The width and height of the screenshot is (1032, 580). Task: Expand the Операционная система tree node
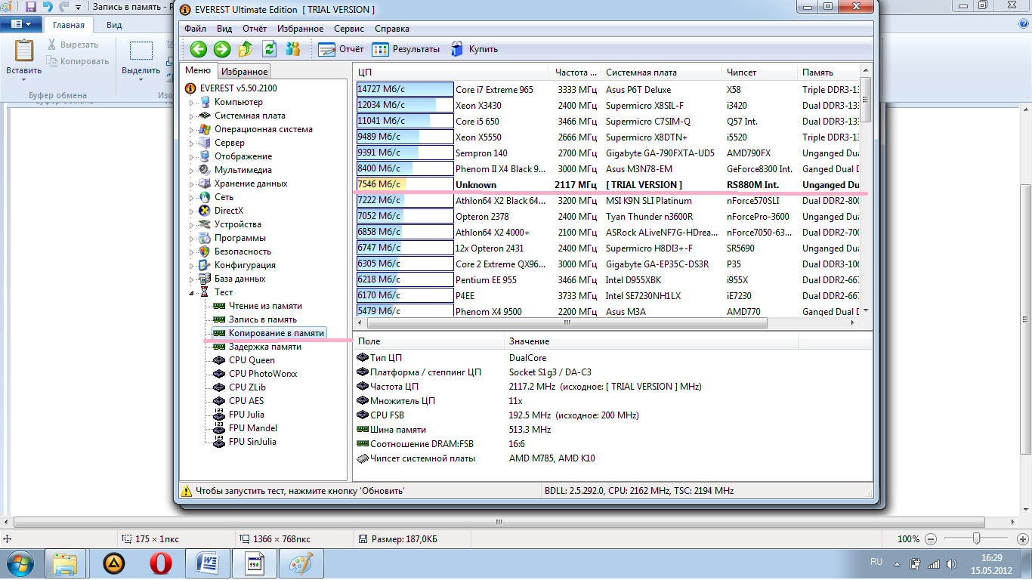pos(192,130)
